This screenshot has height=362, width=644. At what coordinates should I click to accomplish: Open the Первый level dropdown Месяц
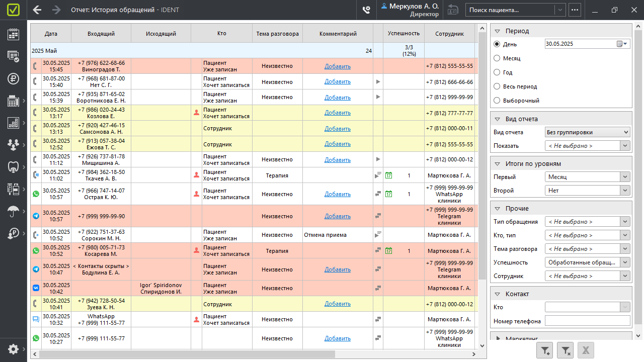[x=587, y=177]
